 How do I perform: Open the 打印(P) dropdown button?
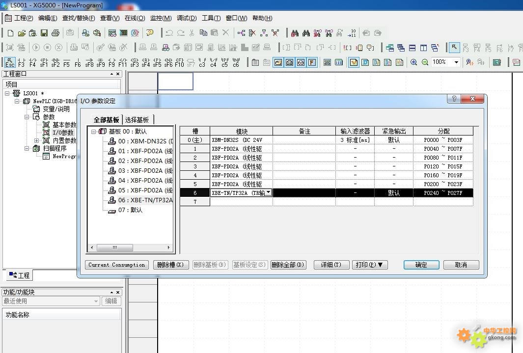point(370,265)
